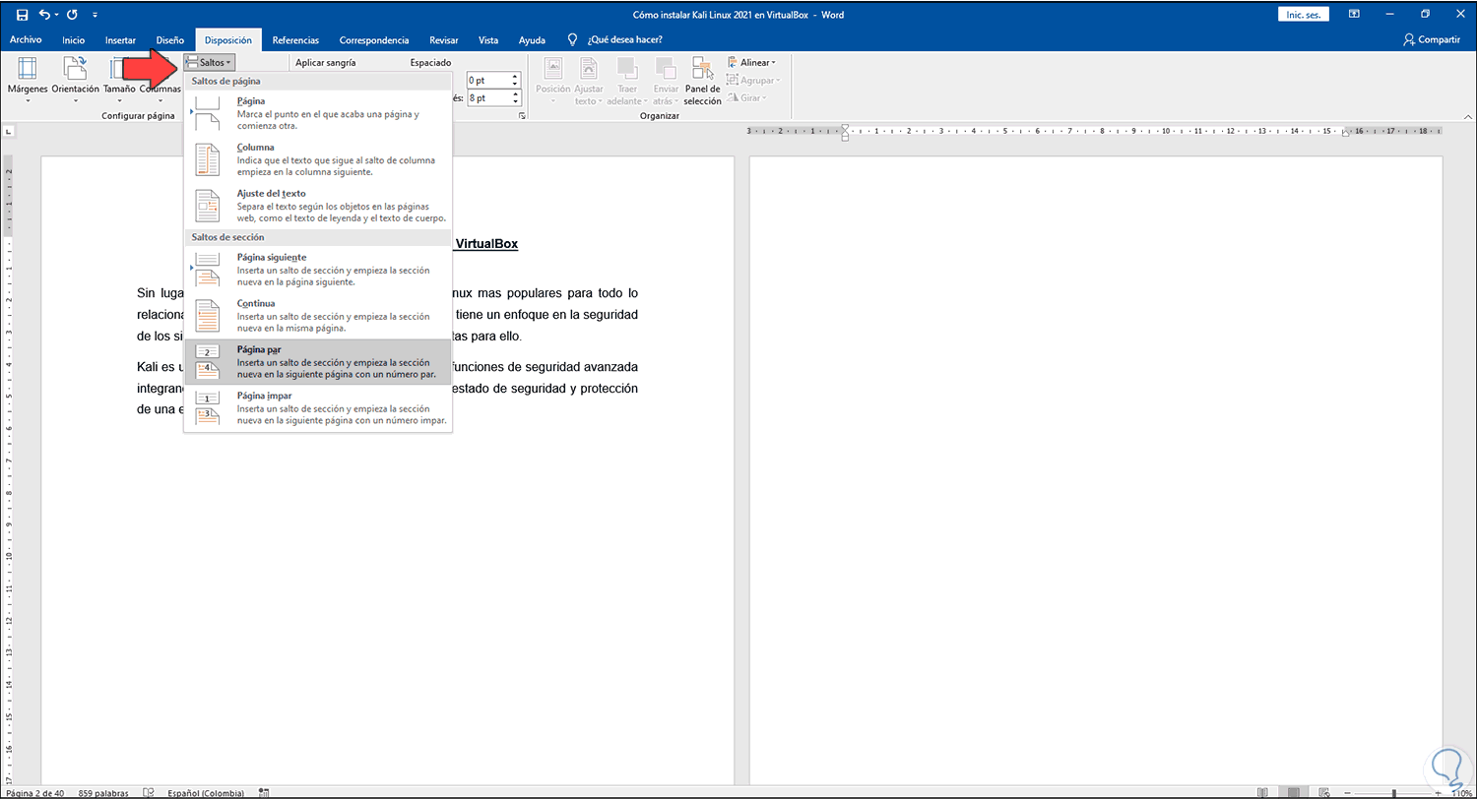
Task: Click the Compartir share button
Action: point(1432,40)
